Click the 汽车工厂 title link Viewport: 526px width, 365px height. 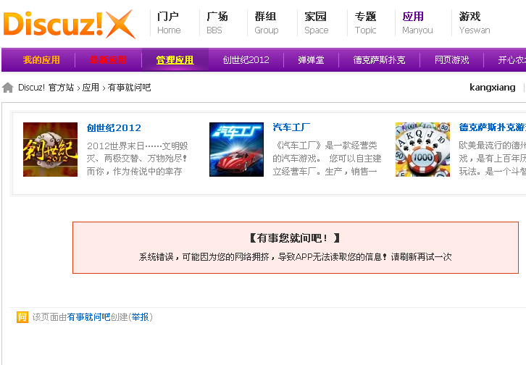click(x=291, y=127)
